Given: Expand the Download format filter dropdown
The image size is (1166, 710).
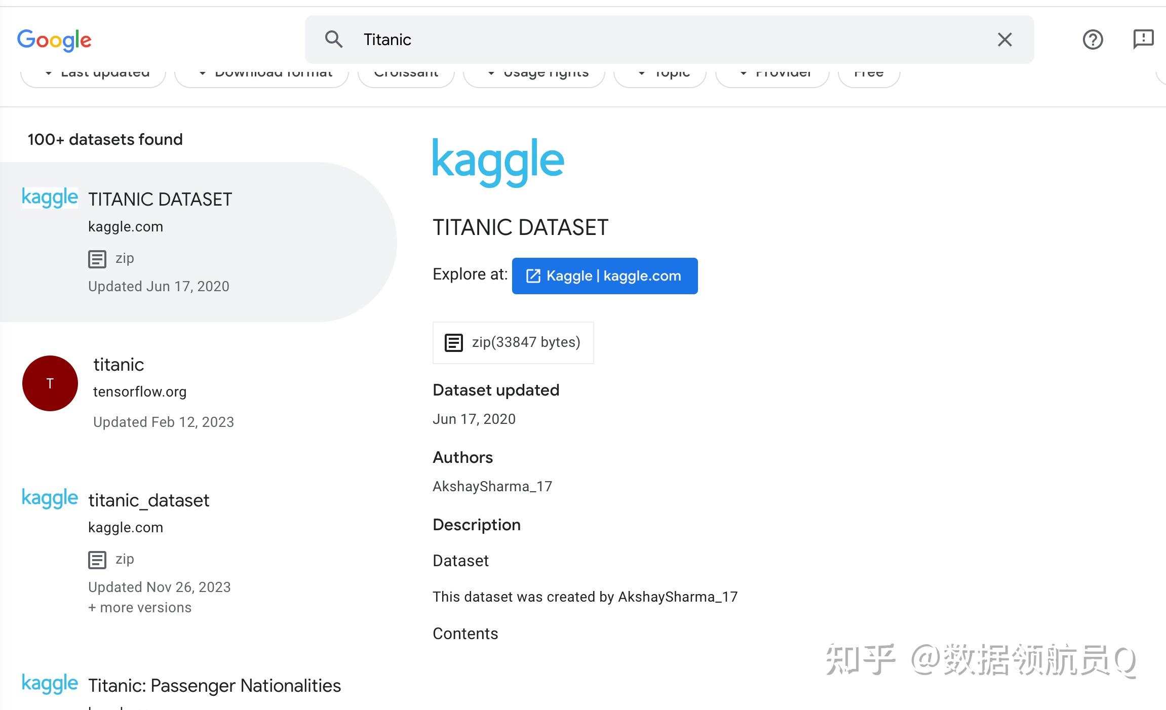Looking at the screenshot, I should (x=262, y=75).
